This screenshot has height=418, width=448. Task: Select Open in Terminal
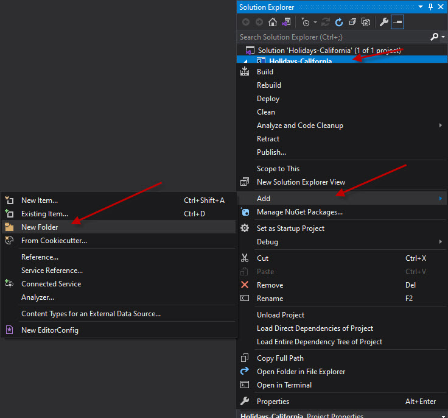(x=342, y=385)
